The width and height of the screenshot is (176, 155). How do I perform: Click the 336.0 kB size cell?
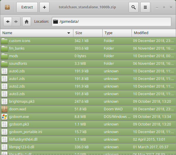coord(82,147)
